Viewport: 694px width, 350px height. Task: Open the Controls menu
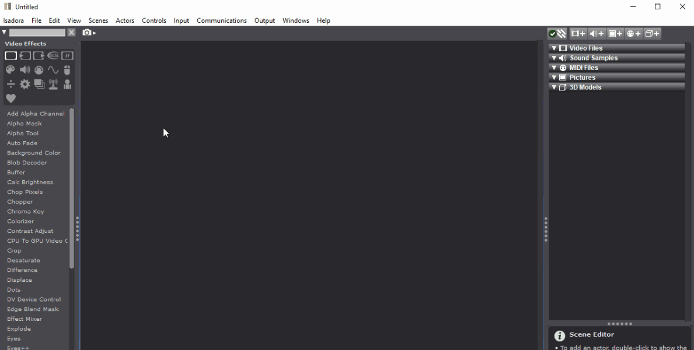154,20
